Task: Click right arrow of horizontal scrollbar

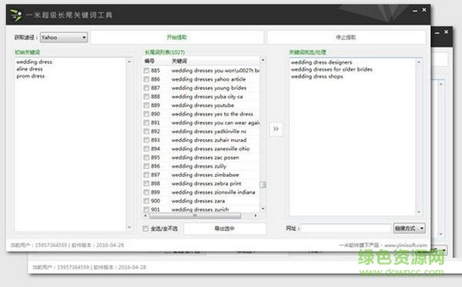Action: (256, 215)
